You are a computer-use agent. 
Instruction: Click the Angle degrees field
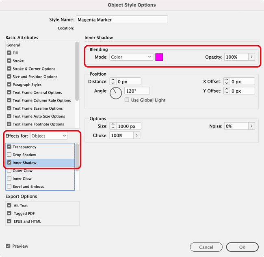tap(137, 91)
